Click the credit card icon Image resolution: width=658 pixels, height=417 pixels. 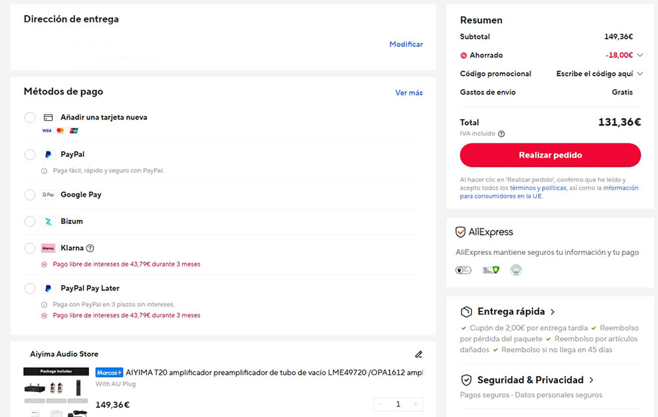tap(48, 118)
